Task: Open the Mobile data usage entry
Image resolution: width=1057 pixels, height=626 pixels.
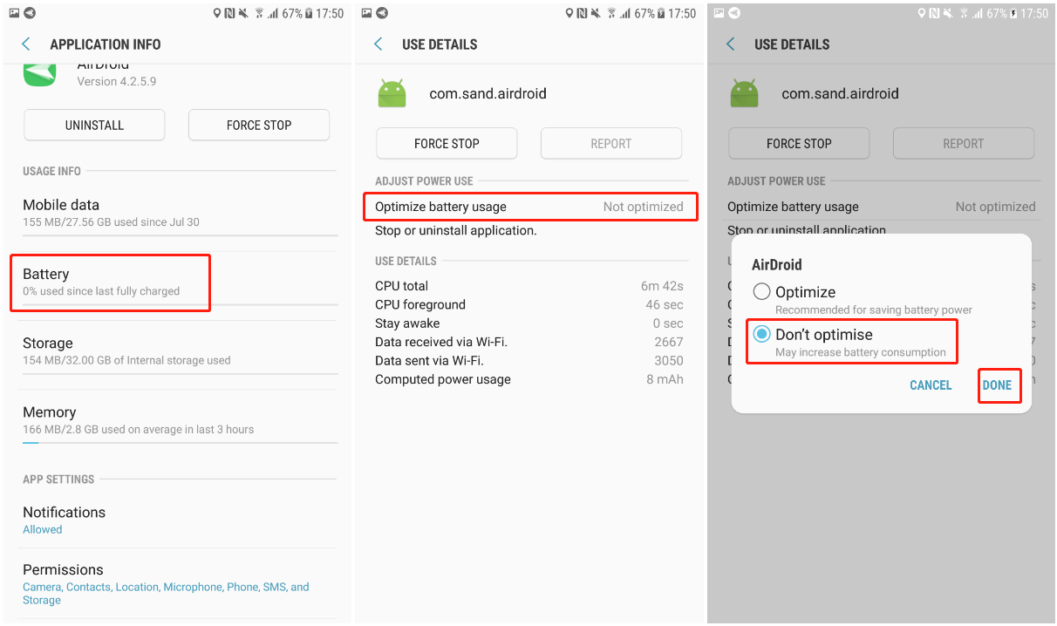Action: 179,213
